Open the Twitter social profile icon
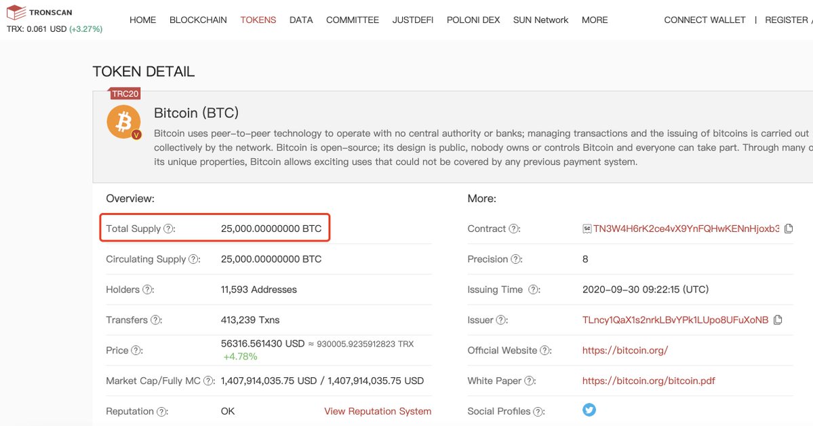 click(x=589, y=410)
